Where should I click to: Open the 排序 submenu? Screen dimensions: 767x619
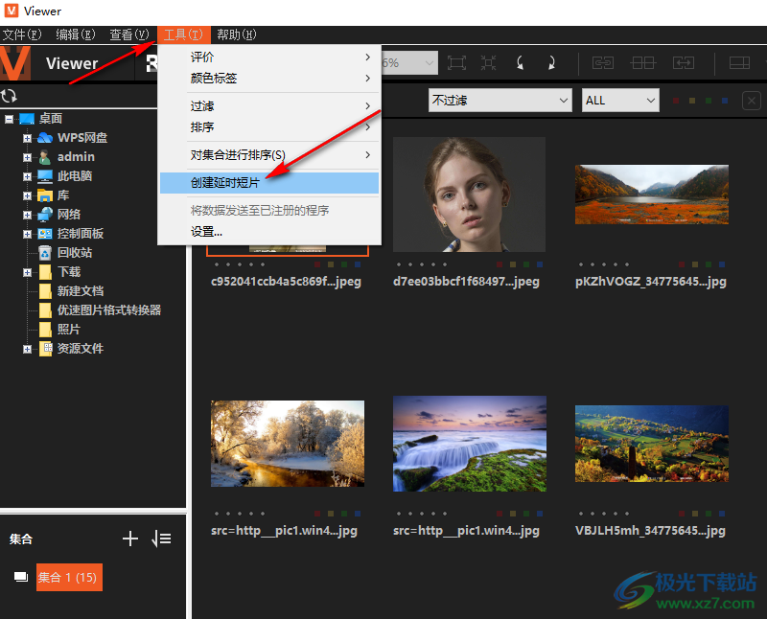(x=269, y=127)
